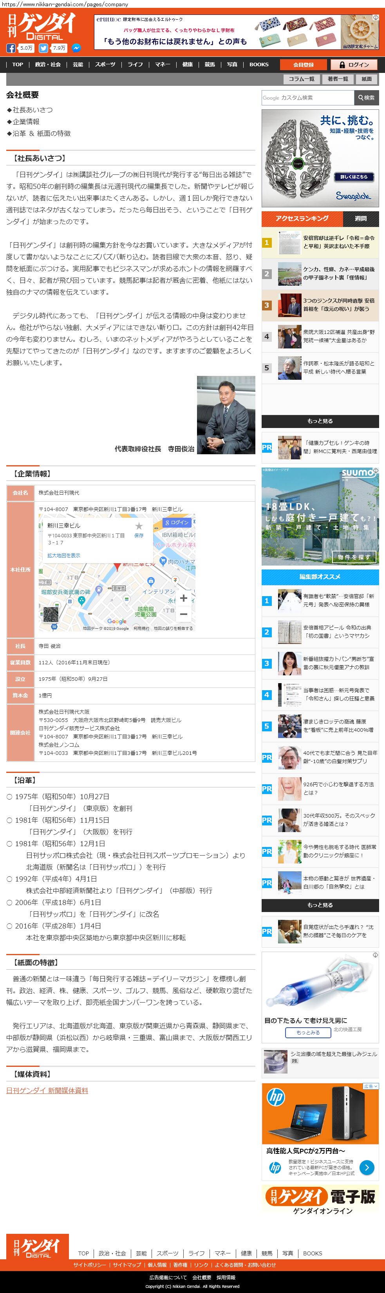Open BOOKS in the top navigation

(x=259, y=65)
